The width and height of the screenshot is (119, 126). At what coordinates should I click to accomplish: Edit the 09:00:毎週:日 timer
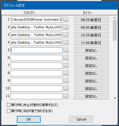coord(91,27)
